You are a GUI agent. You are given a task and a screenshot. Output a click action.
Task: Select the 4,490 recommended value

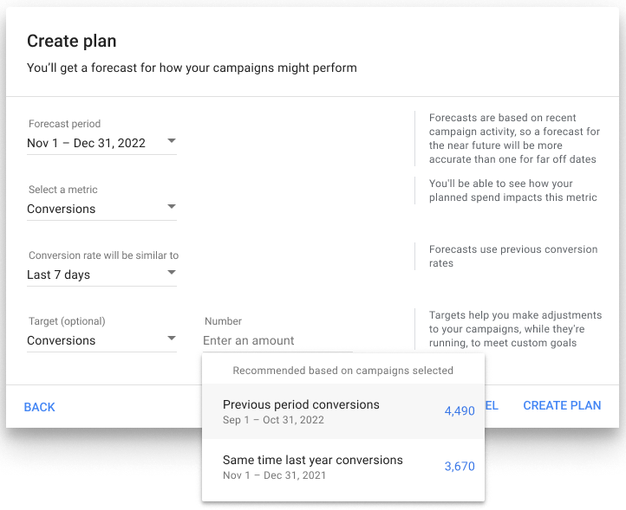tap(460, 411)
